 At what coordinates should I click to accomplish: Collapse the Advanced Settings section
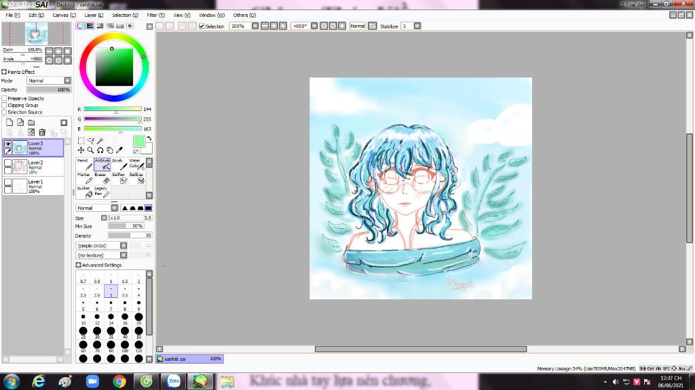pos(79,265)
